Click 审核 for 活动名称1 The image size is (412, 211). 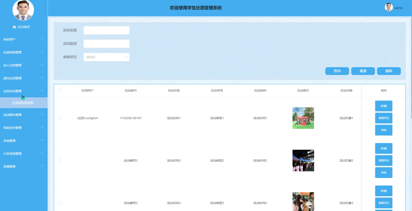[x=384, y=130]
